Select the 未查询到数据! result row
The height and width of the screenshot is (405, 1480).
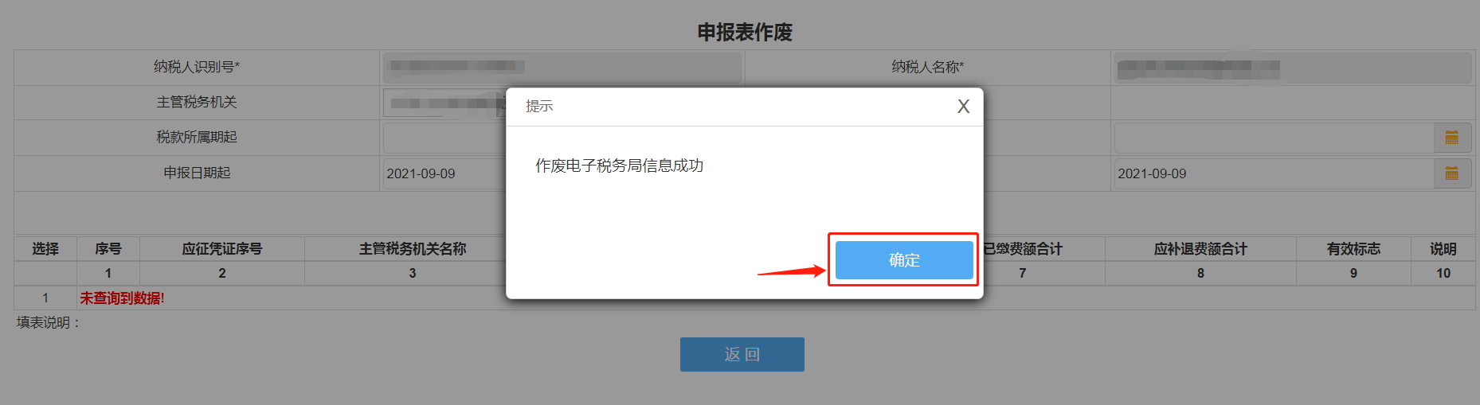point(745,298)
